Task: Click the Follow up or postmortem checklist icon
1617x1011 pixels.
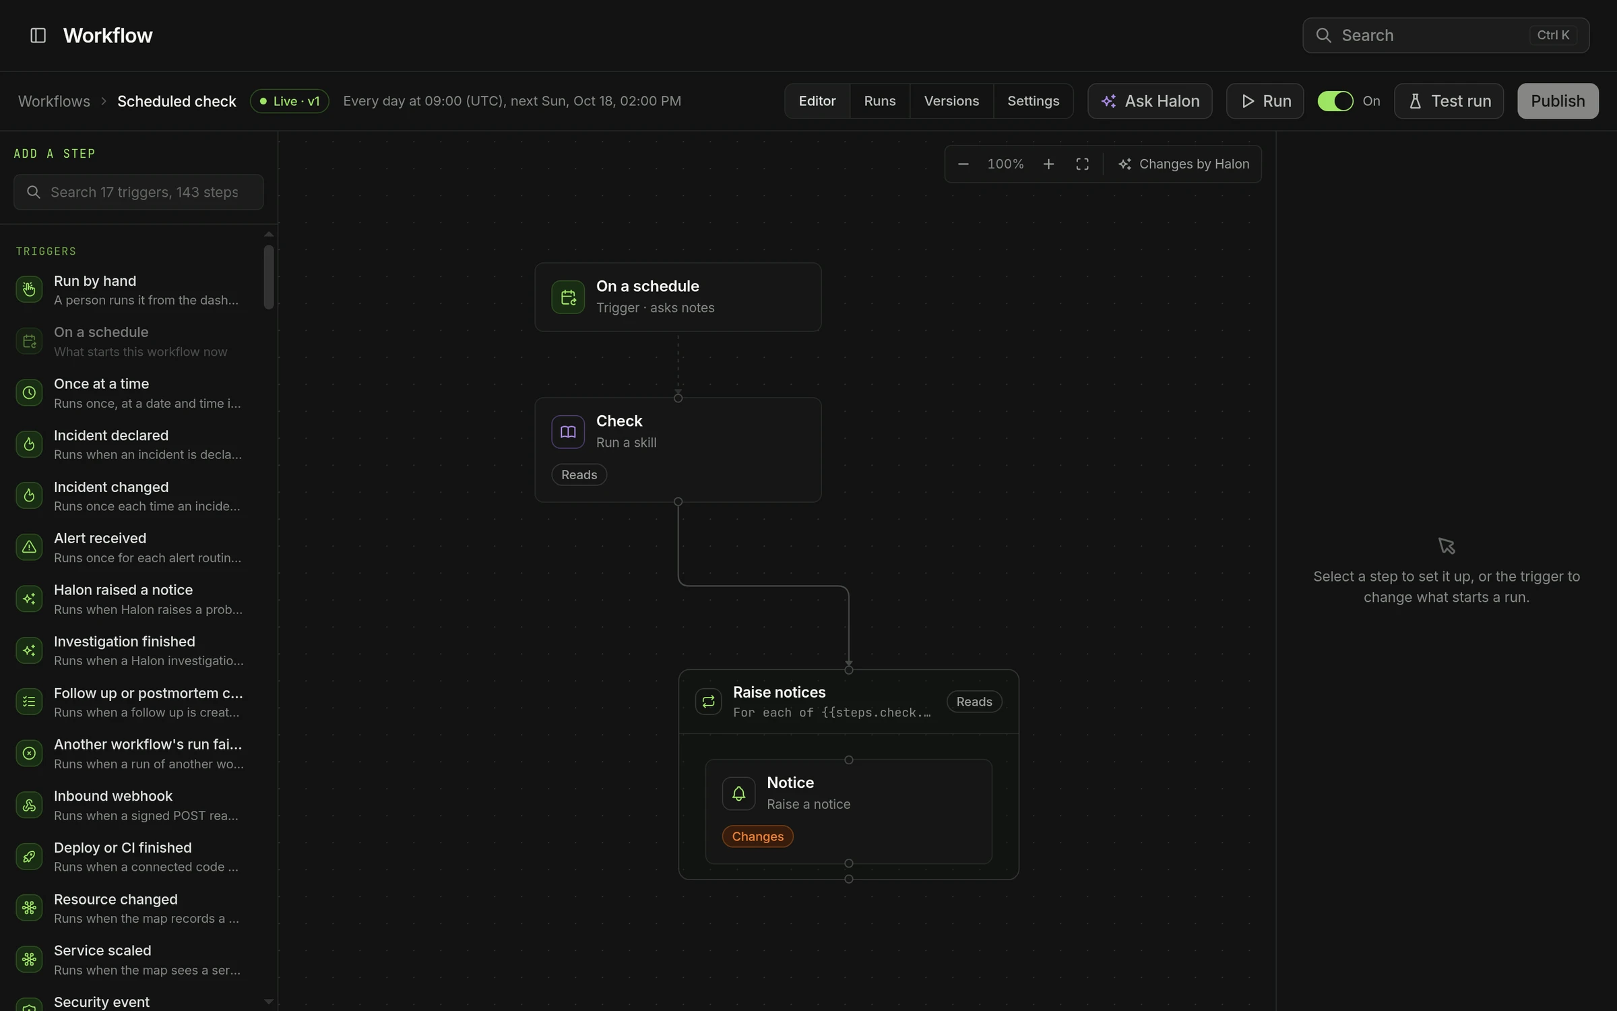Action: 29,702
